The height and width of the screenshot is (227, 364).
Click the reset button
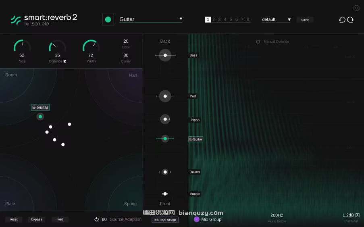14,219
